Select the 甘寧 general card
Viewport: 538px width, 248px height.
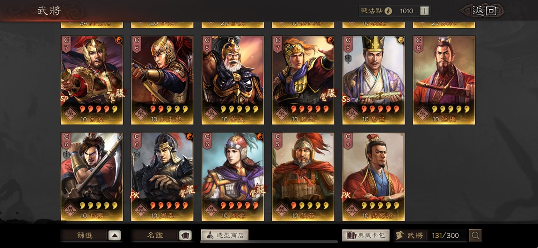[x=92, y=177]
